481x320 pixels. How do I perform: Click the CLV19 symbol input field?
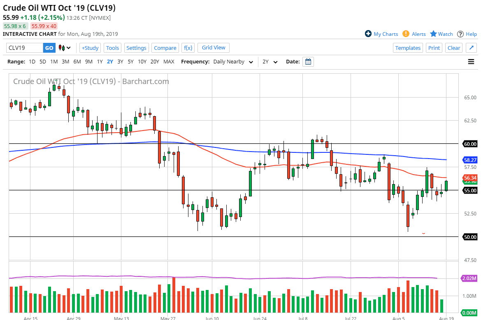(x=25, y=48)
